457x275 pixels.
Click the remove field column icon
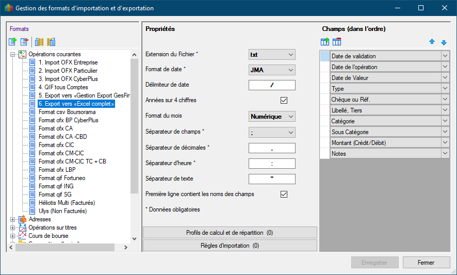[337, 42]
